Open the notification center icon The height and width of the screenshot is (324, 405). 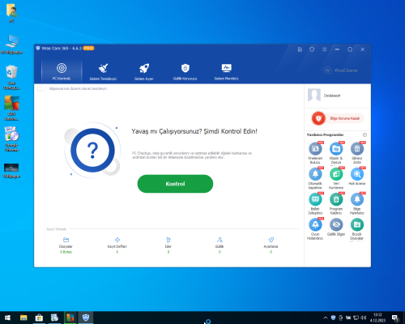[x=395, y=318]
